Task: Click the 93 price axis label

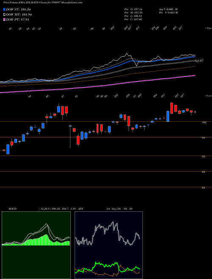Action: 204,156
